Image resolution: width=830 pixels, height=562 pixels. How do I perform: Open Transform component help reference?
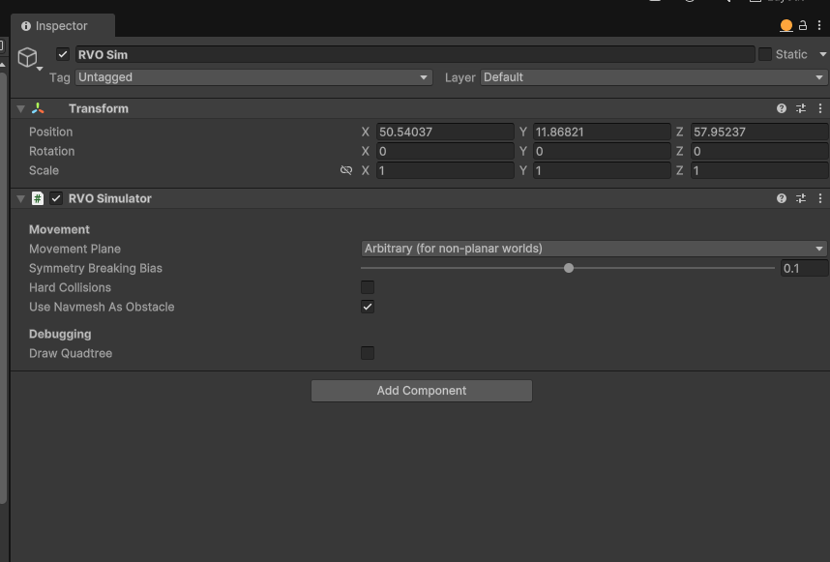(782, 108)
